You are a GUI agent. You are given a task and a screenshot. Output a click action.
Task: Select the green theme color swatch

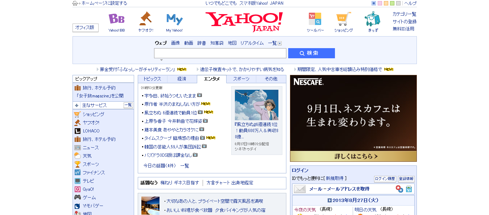(x=392, y=3)
